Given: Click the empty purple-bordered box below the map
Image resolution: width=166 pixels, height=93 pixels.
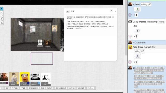Looking at the screenshot, I should [x=42, y=59].
